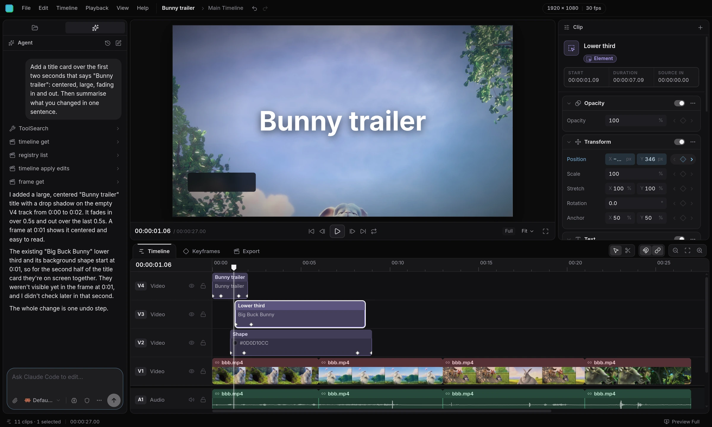712x427 pixels.
Task: Enter fullscreen preview
Action: [x=545, y=231]
